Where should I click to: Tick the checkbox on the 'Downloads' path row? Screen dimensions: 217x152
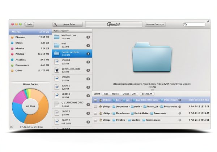coord(95,113)
